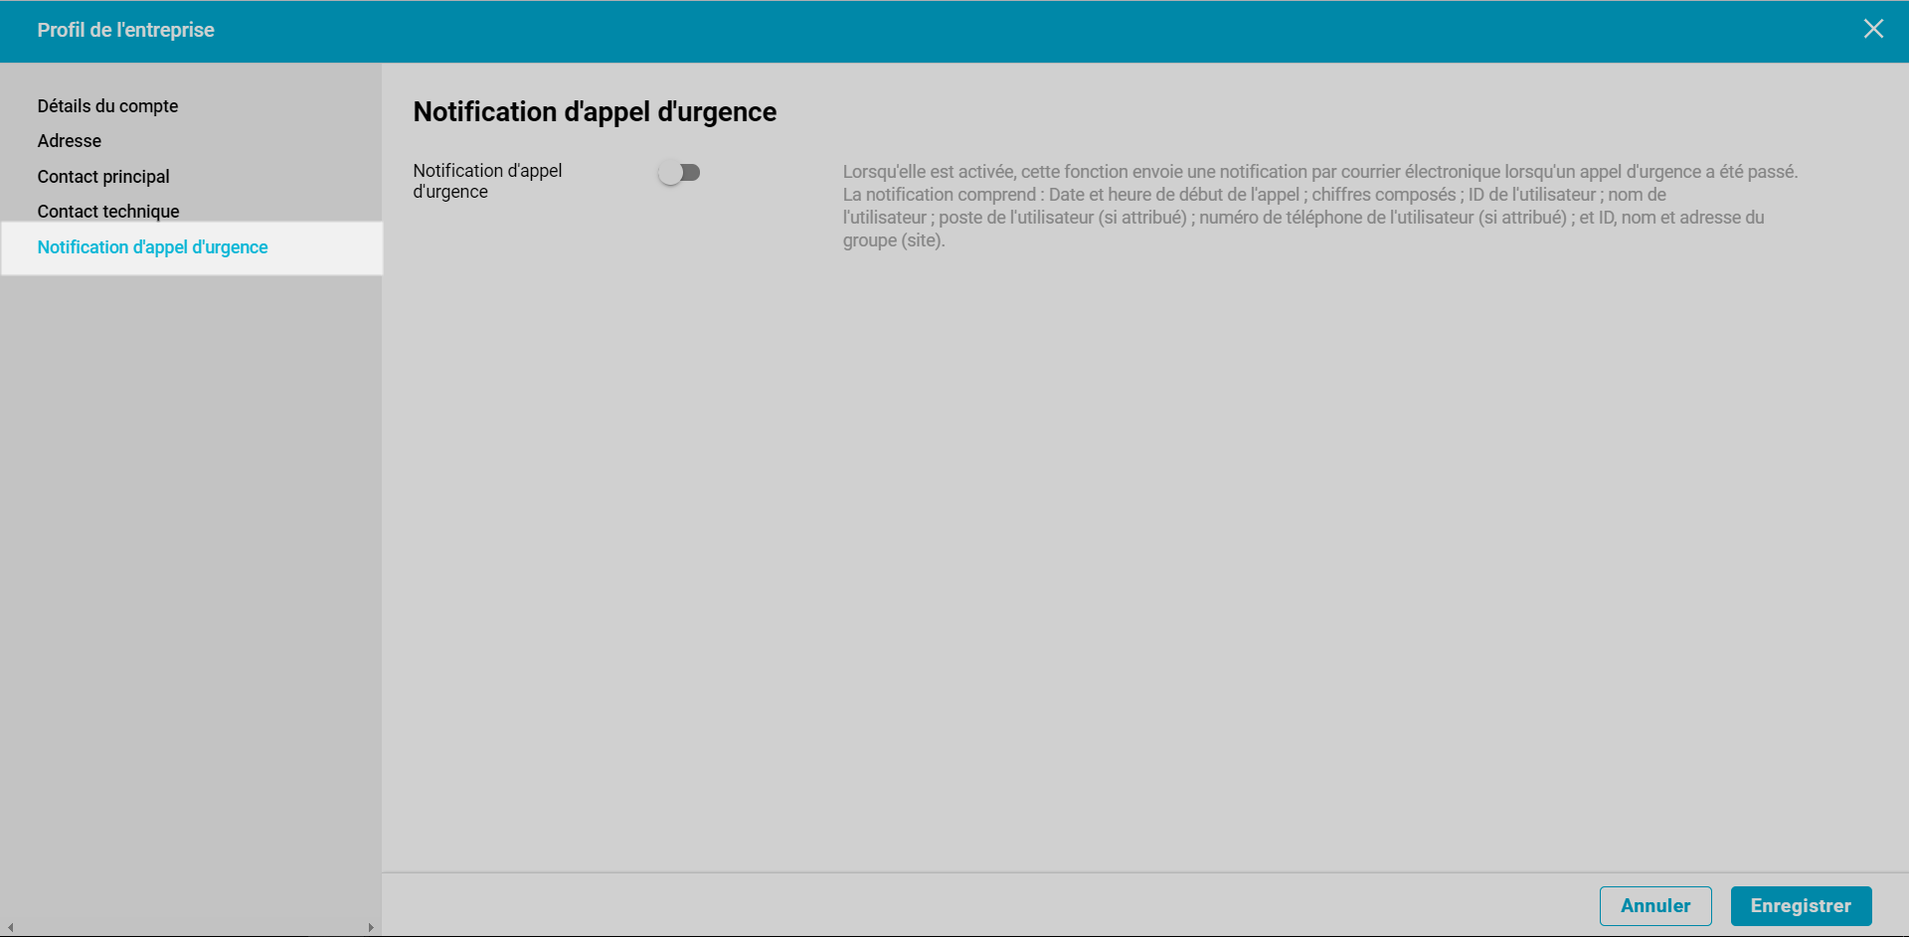Viewport: 1909px width, 937px height.
Task: Save changes with Enregistrer button
Action: [x=1801, y=906]
